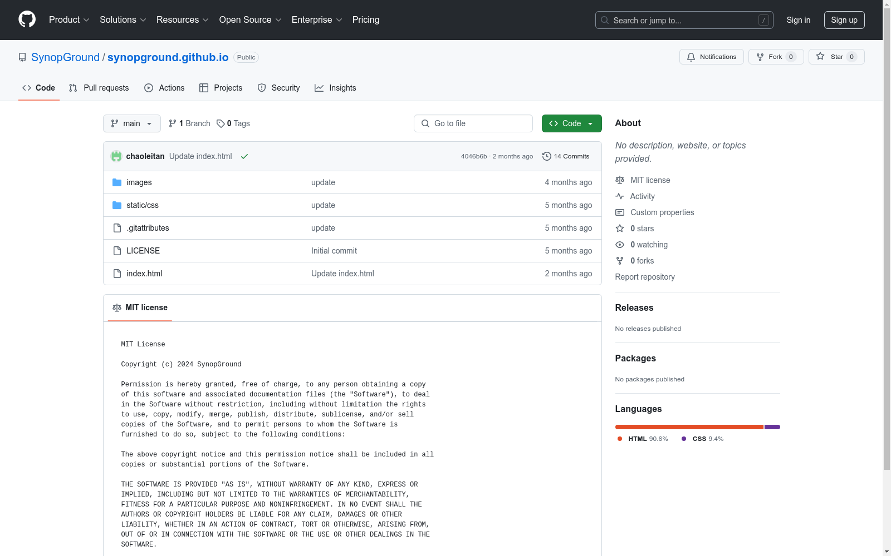891x556 pixels.
Task: Click the scale icon beside MIT license in About
Action: click(x=620, y=180)
